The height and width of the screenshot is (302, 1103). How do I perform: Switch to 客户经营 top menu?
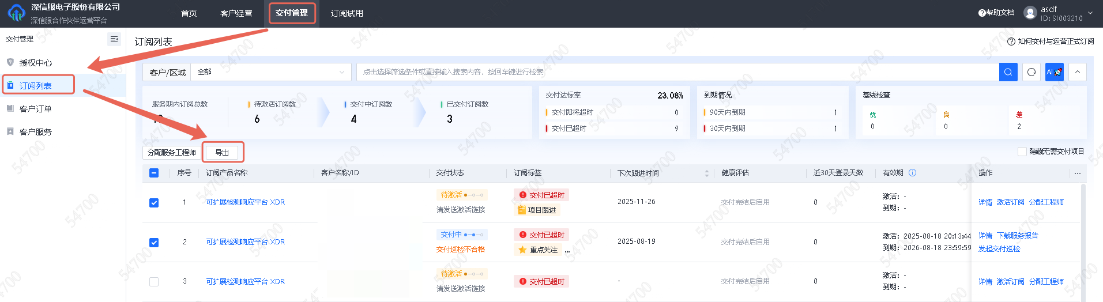[x=236, y=13]
